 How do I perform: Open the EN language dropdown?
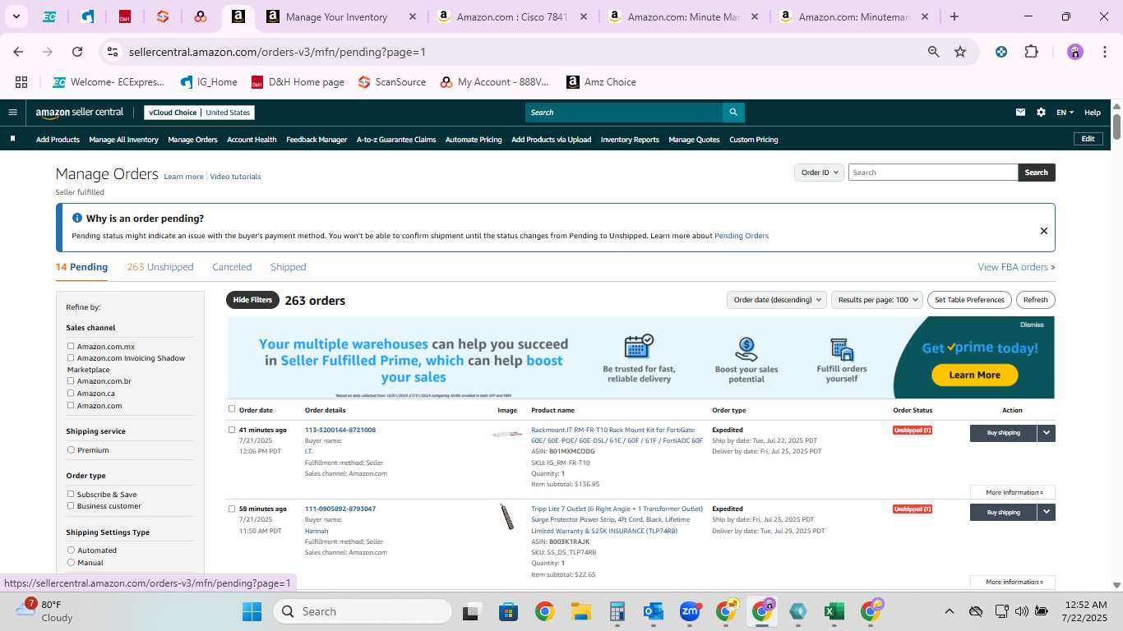pyautogui.click(x=1065, y=113)
